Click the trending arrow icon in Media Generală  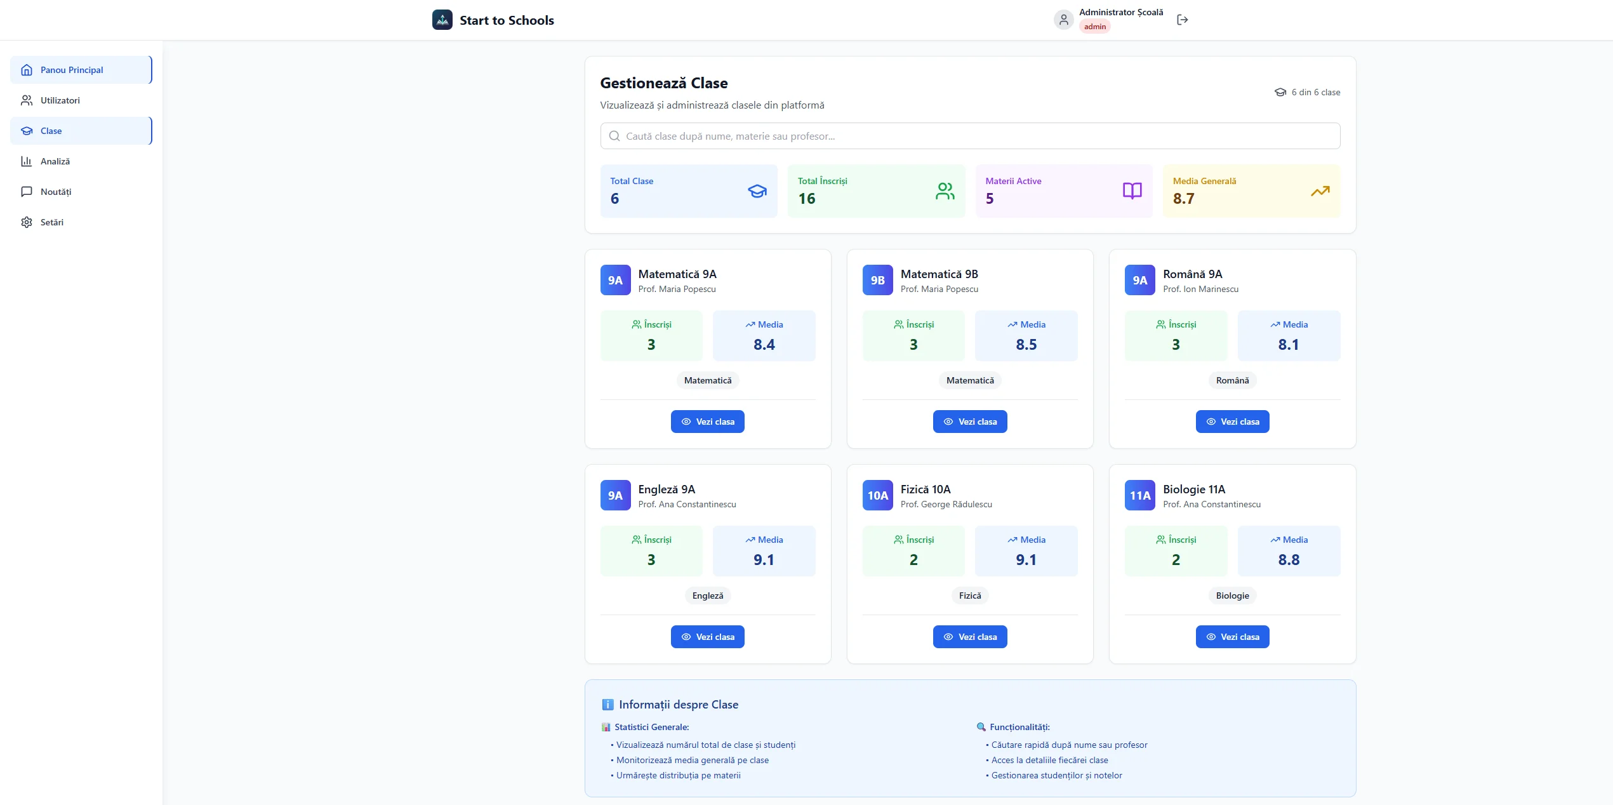coord(1320,191)
